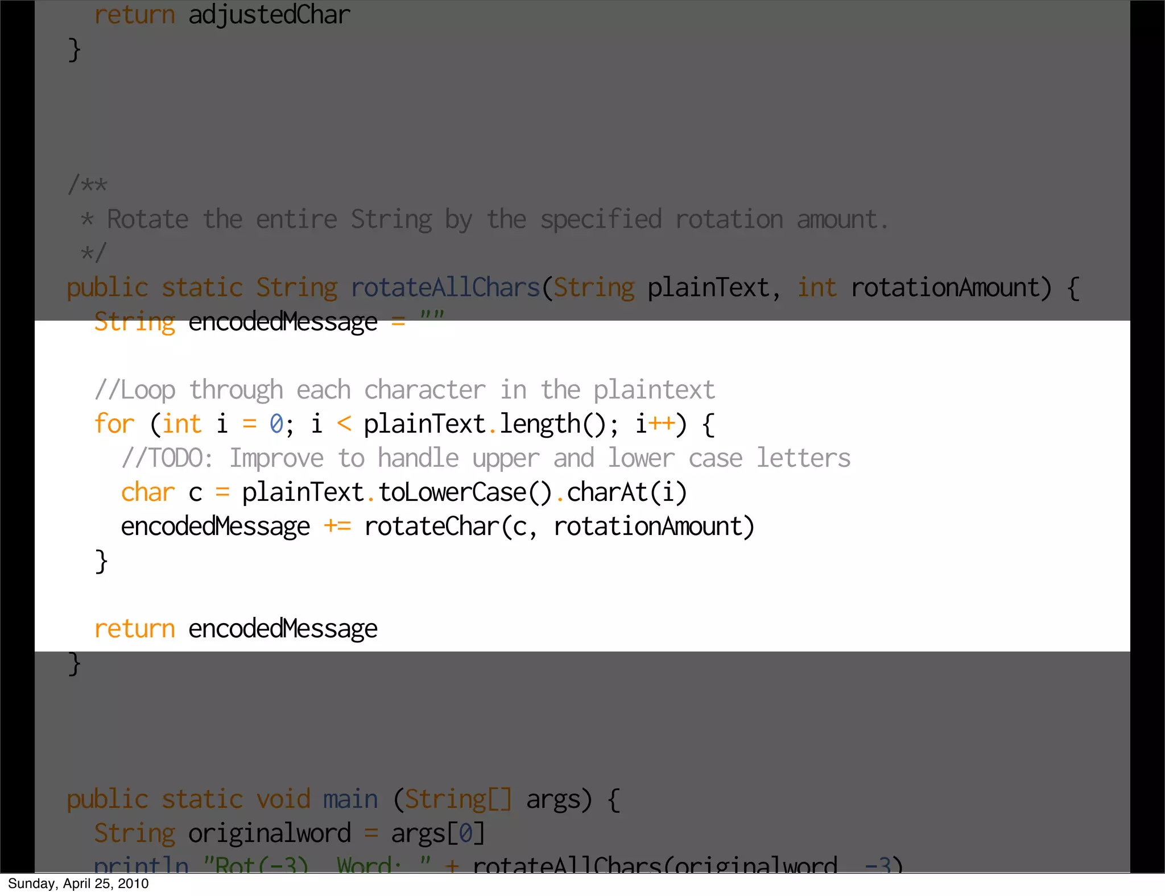Click the println 'Rot(-3)' line
The height and width of the screenshot is (896, 1165).
(498, 864)
